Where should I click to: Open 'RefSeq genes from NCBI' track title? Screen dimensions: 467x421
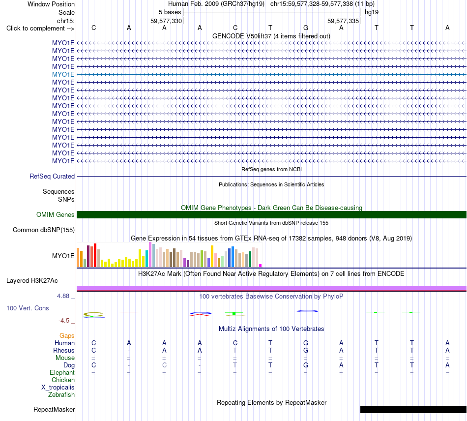coord(271,169)
